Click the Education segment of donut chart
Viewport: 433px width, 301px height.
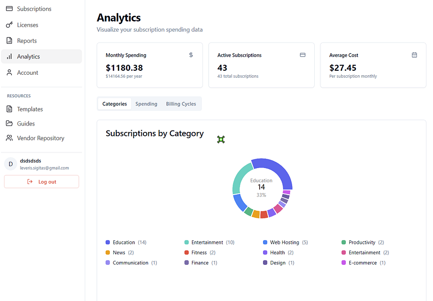(276, 168)
